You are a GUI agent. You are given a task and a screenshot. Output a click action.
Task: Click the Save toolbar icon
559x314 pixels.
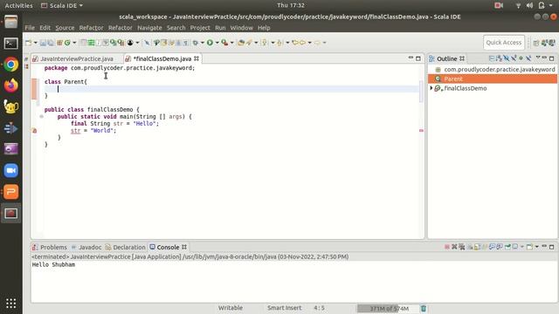pyautogui.click(x=43, y=43)
